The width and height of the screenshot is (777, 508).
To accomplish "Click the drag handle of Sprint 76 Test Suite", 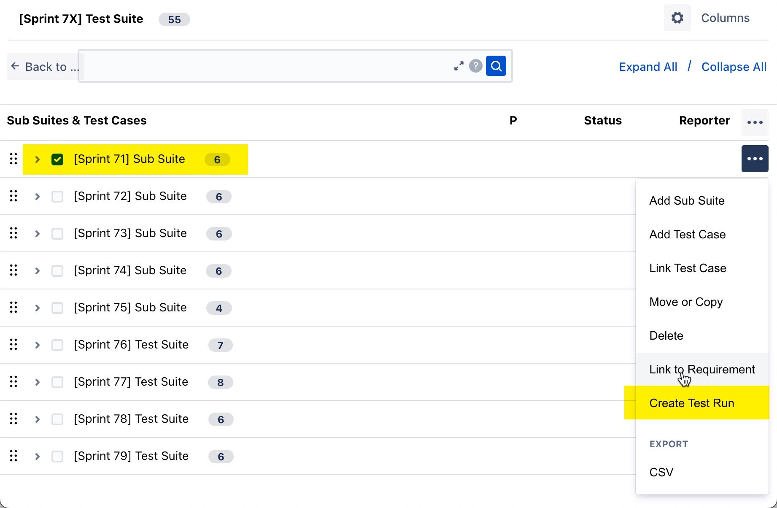I will [x=13, y=344].
